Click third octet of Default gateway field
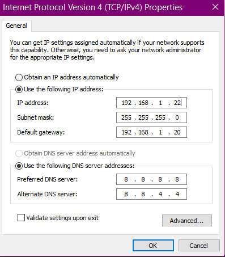Image resolution: width=225 pixels, height=257 pixels. [160, 132]
